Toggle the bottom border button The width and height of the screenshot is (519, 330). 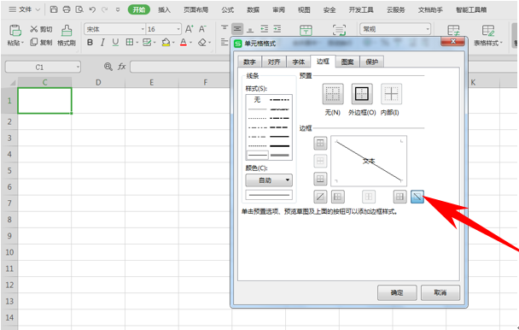pyautogui.click(x=320, y=179)
